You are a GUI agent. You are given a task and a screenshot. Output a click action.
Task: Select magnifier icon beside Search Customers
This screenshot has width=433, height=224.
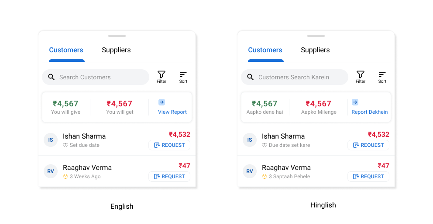point(52,77)
